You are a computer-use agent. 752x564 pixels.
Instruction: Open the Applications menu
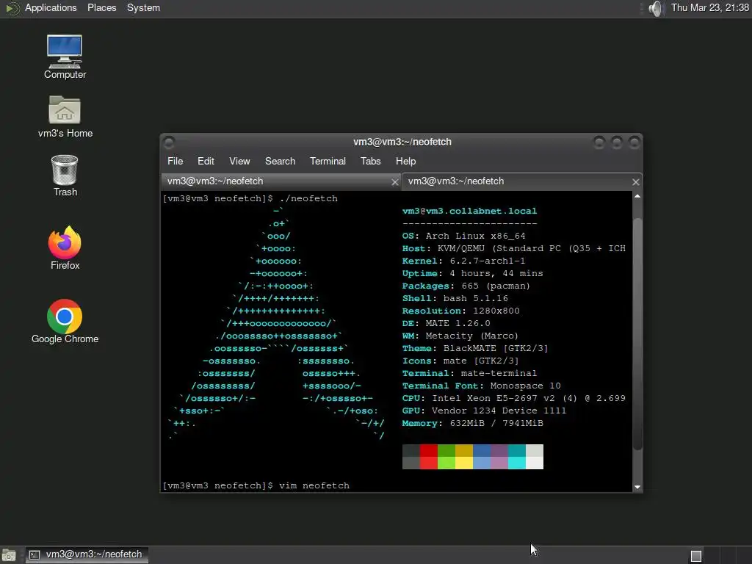(51, 7)
